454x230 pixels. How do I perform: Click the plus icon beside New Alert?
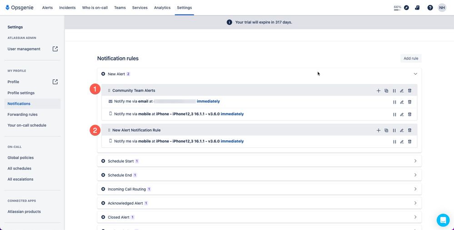coord(103,74)
